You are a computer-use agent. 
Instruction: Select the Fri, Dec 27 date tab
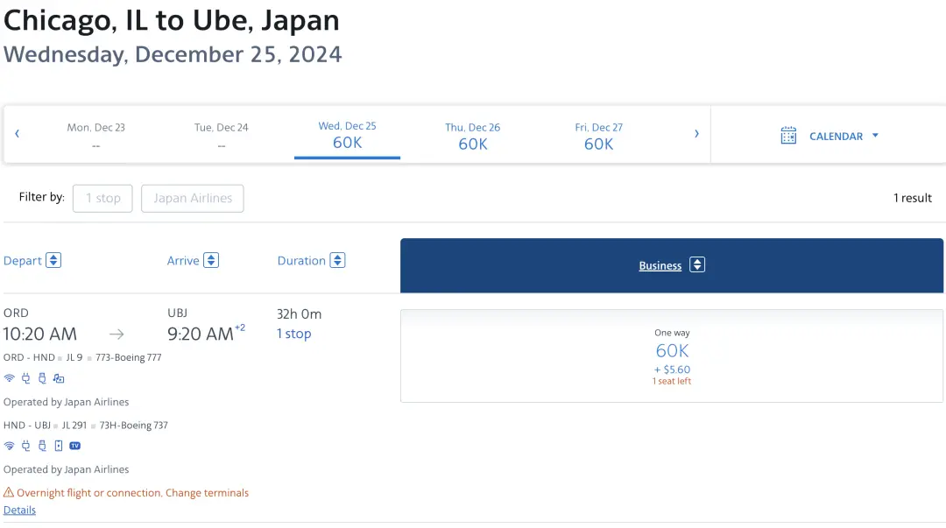coord(598,136)
